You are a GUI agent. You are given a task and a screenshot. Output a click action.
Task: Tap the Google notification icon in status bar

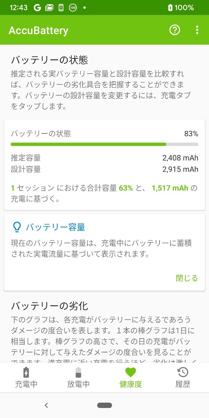pos(37,8)
